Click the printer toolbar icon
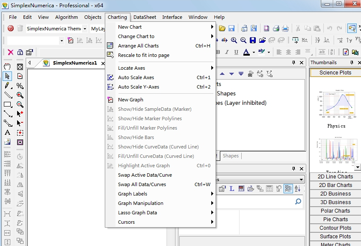This screenshot has width=361, height=246. [x=276, y=28]
